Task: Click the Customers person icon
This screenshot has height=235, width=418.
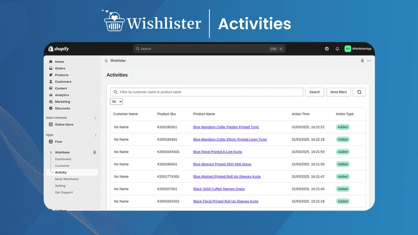Action: click(x=51, y=81)
